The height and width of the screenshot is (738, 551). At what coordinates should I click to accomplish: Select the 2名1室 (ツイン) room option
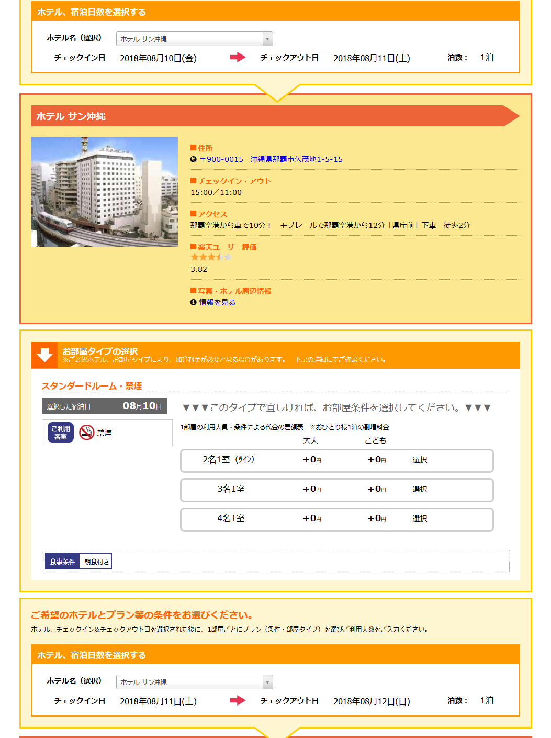click(x=337, y=461)
